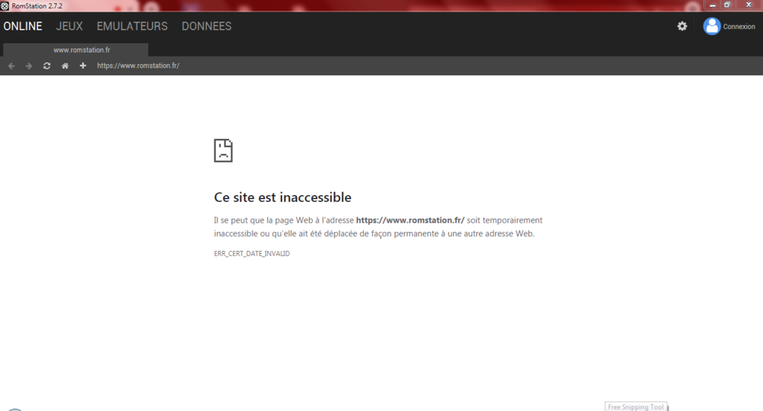The width and height of the screenshot is (763, 411).
Task: Select the www.romstation.fr tab
Action: (76, 50)
